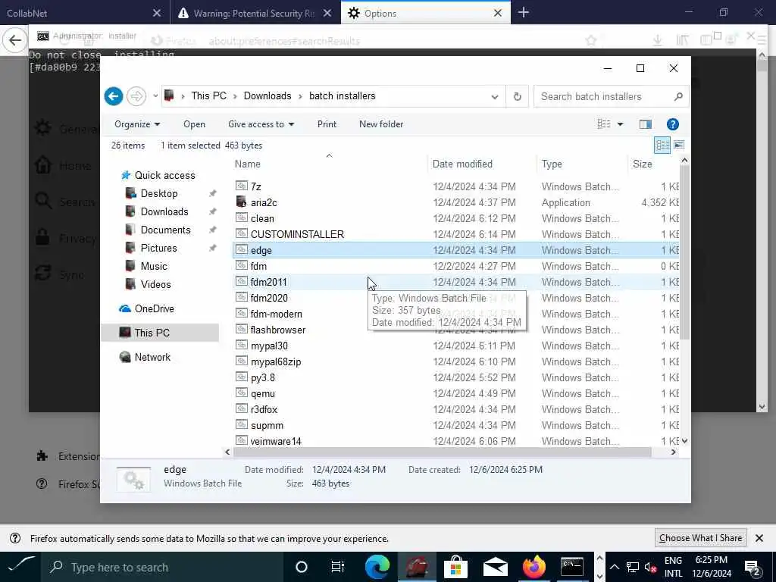Open the view options dropdown arrow
Screen dimensions: 776x582
[620, 124]
